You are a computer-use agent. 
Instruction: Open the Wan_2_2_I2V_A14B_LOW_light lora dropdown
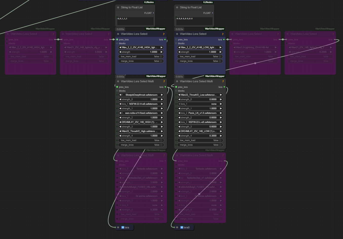(200, 47)
